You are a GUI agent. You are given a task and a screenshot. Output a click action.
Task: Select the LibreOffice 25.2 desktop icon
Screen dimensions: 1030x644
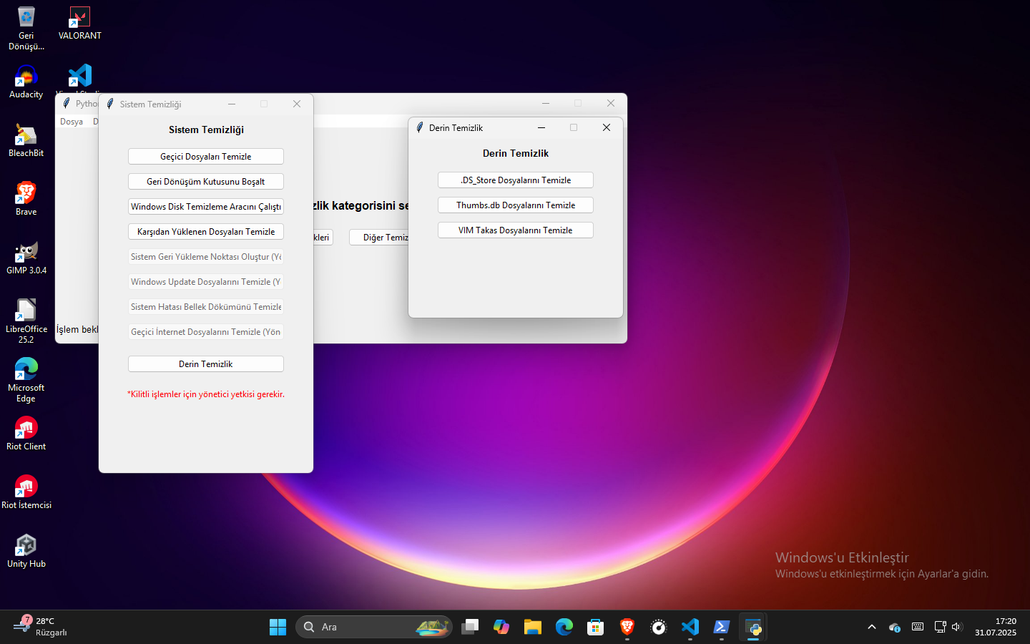pos(26,322)
